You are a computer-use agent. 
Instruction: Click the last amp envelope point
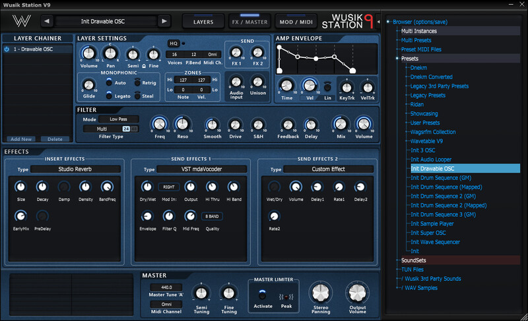pyautogui.click(x=352, y=71)
